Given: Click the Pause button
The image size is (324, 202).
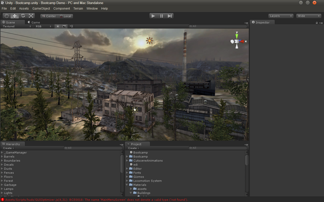Looking at the screenshot, I should pos(161,16).
